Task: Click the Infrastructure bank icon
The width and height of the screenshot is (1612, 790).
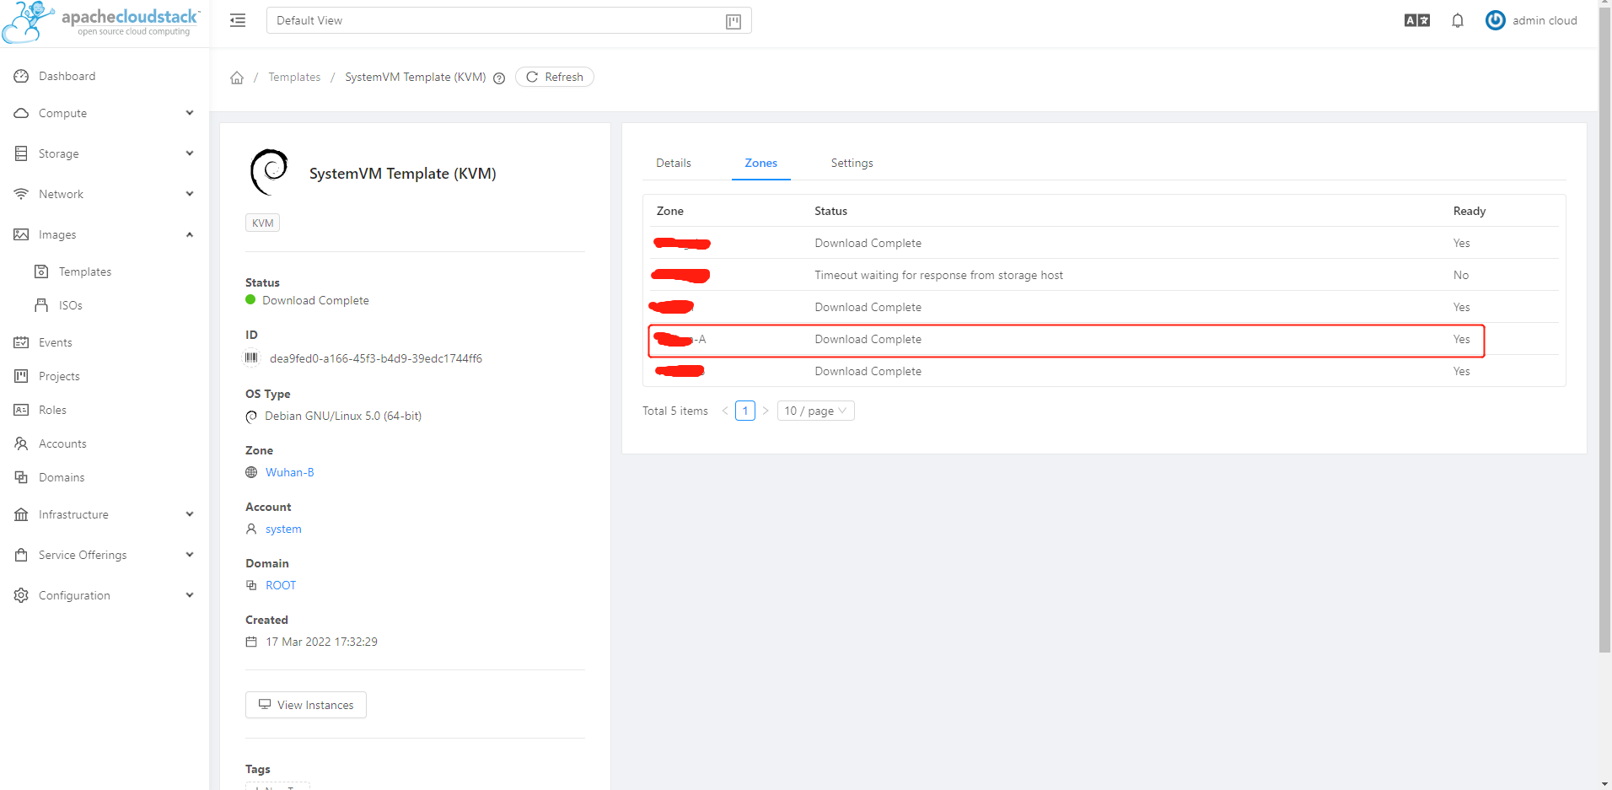Action: [21, 514]
